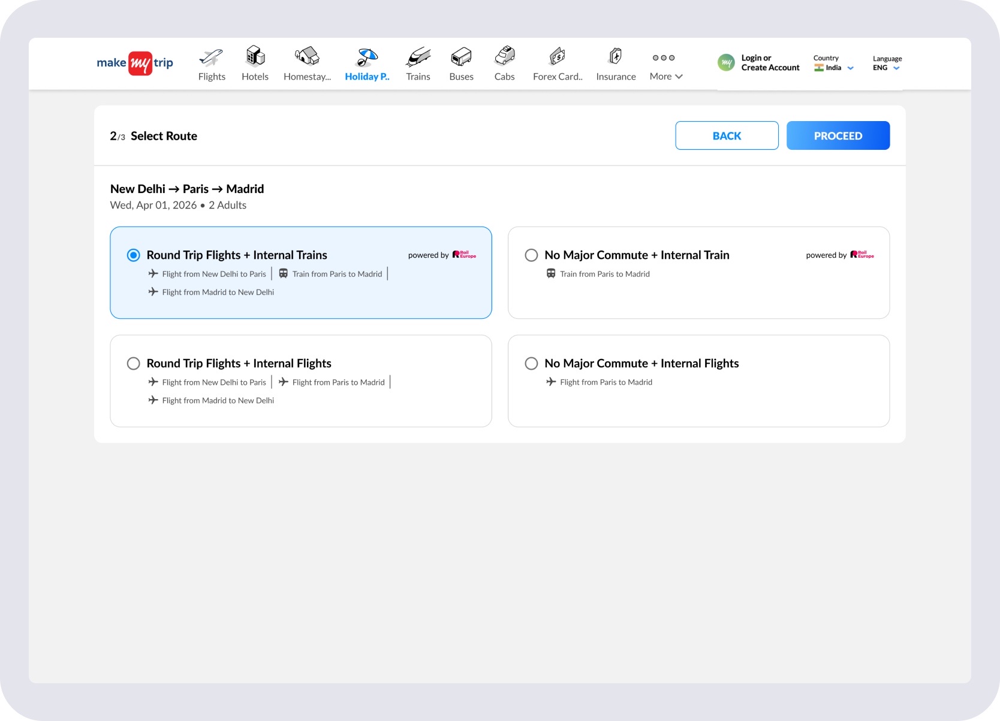Viewport: 1000px width, 721px height.
Task: Open the Cabs taxi icon
Action: pos(505,56)
